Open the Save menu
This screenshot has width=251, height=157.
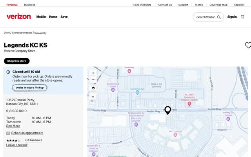pyautogui.click(x=64, y=16)
